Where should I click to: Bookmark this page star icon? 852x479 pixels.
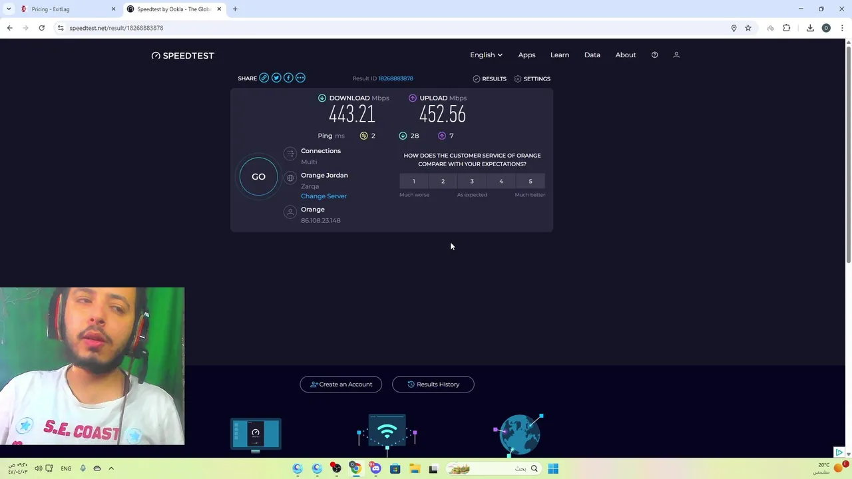(748, 28)
